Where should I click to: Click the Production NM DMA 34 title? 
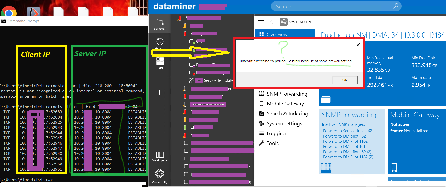pos(383,35)
